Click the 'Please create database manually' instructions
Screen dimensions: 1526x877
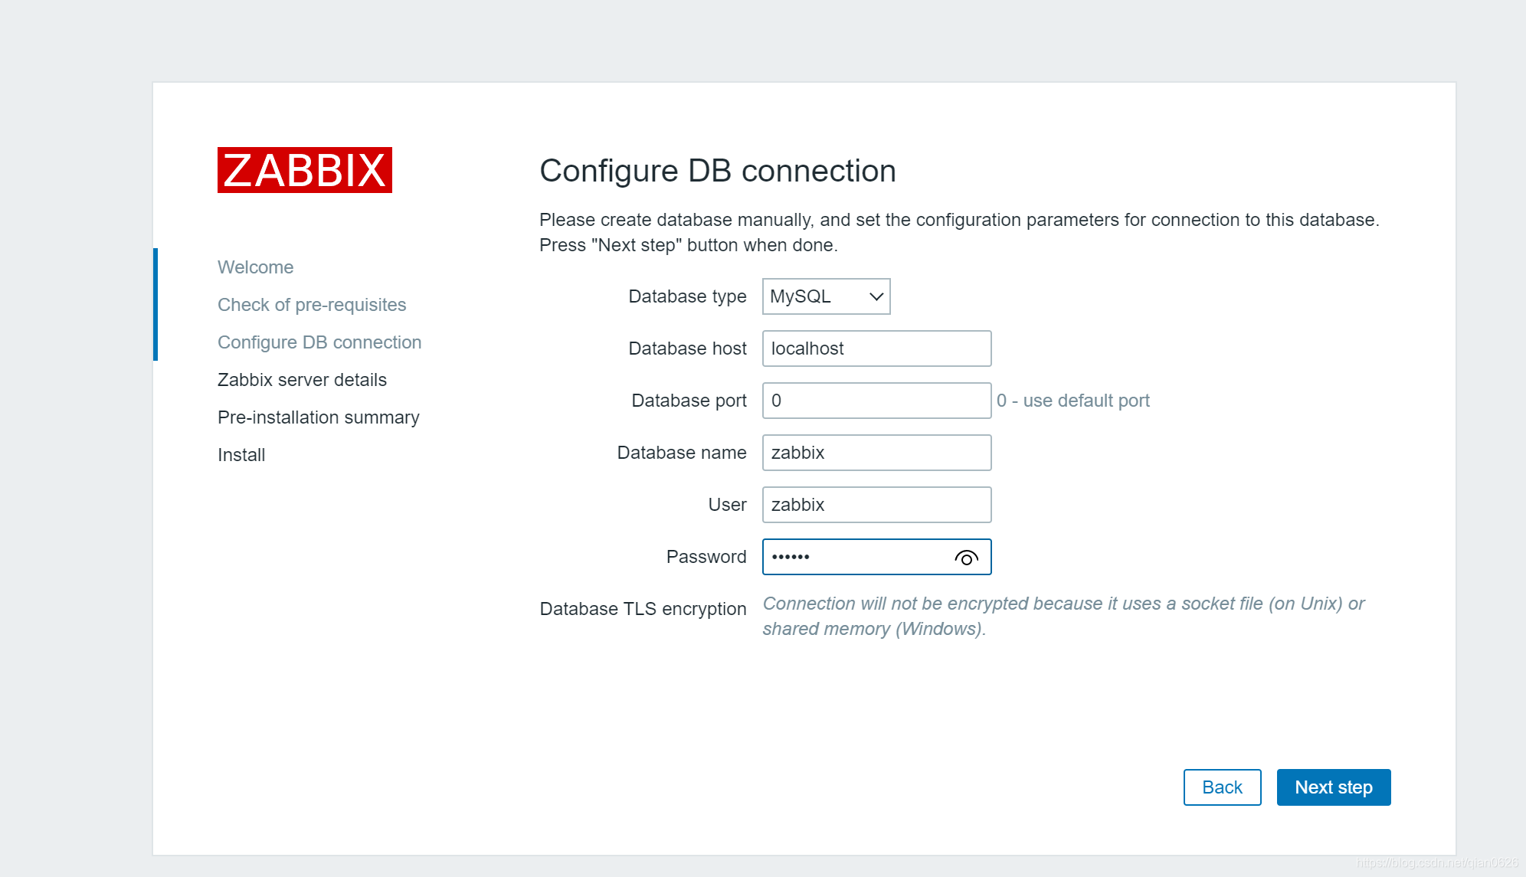pos(959,232)
